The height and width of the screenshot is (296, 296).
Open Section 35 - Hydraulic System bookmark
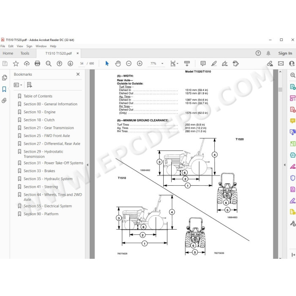click(48, 179)
